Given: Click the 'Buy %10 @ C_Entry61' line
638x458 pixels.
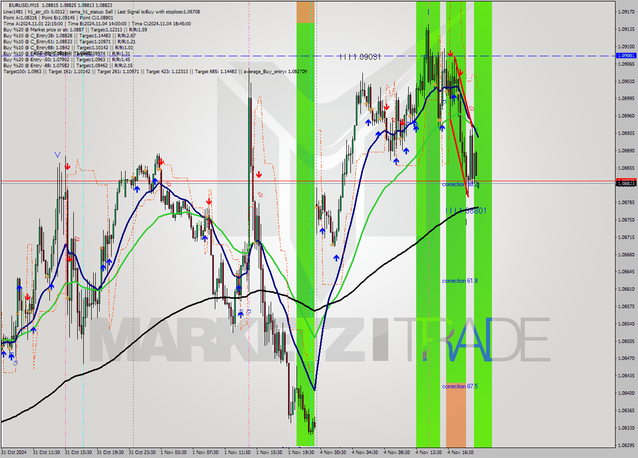Looking at the screenshot, I should tap(69, 41).
